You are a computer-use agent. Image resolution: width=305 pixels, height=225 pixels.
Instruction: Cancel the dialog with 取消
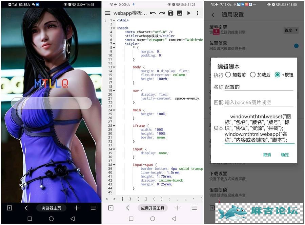(267, 155)
